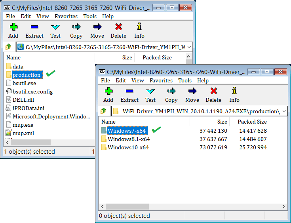This screenshot has height=223, width=291.
Task: Click address path field in back window
Action: click(x=104, y=47)
